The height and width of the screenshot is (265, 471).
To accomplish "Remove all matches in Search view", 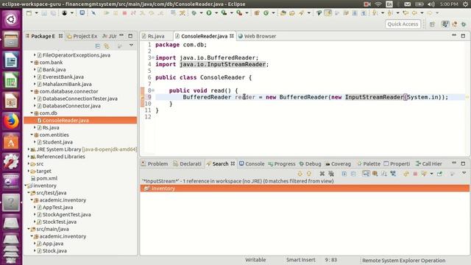I will [331, 174].
